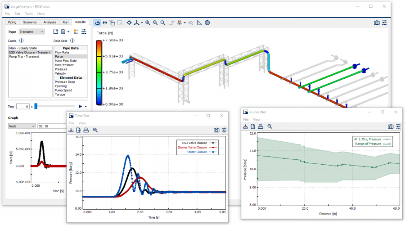Switch to the Scenarios tab
The image size is (405, 225).
point(30,22)
